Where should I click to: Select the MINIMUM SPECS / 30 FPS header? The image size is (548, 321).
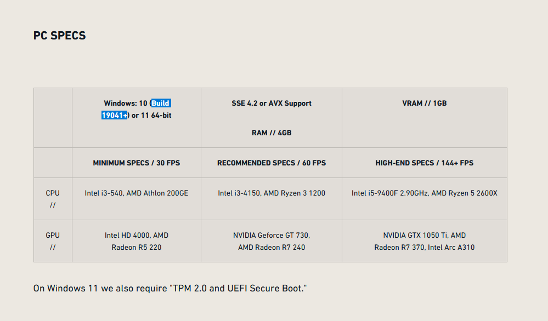136,163
